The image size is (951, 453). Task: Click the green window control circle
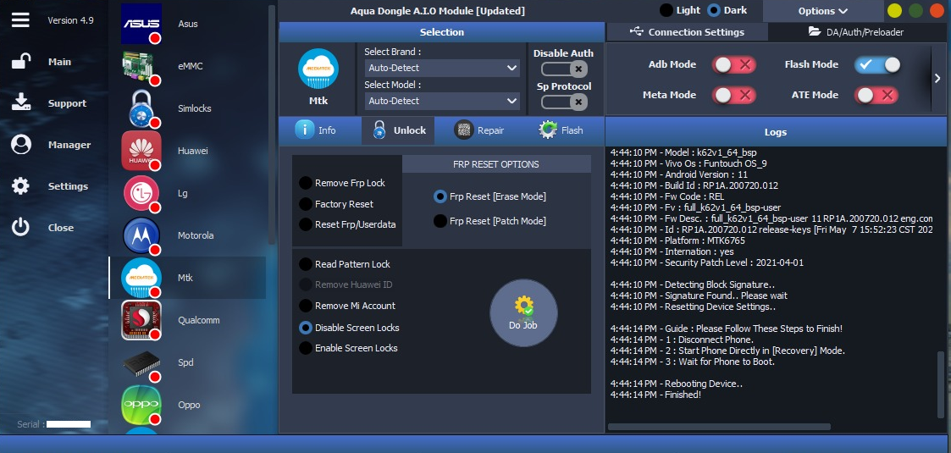coord(915,11)
